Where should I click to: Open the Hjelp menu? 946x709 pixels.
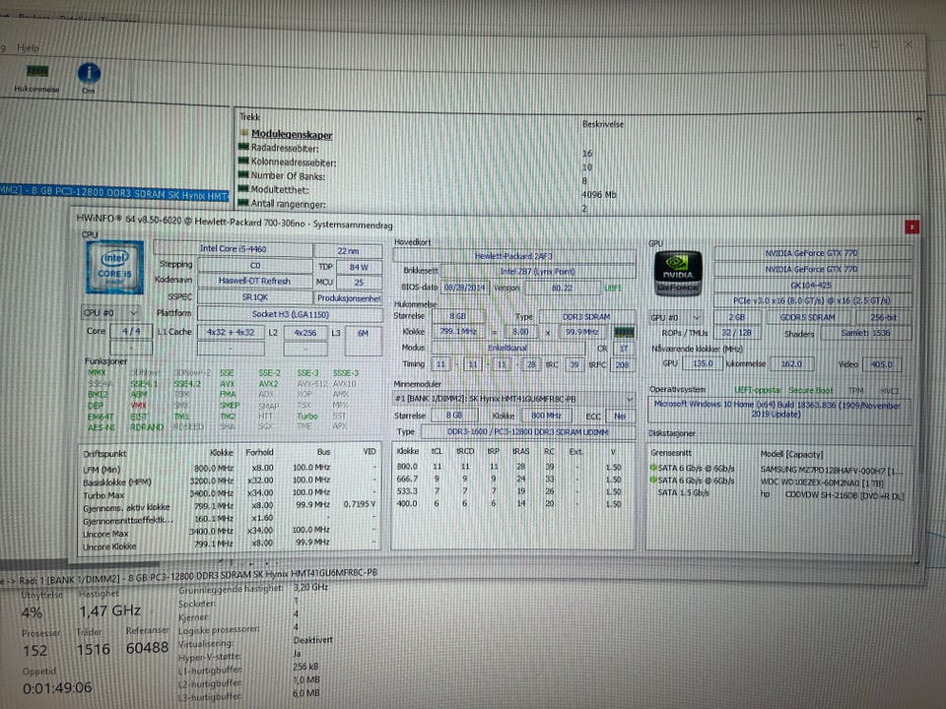pyautogui.click(x=28, y=47)
